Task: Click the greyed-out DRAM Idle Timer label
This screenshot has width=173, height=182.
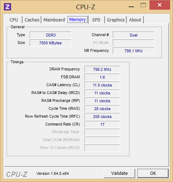Action: pos(66,132)
